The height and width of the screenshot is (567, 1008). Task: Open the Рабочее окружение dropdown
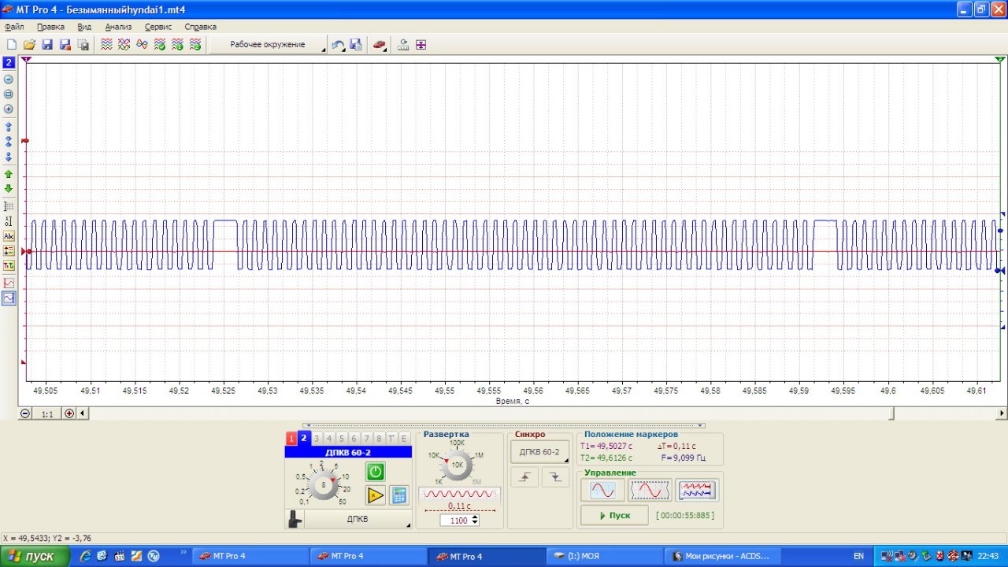point(268,45)
